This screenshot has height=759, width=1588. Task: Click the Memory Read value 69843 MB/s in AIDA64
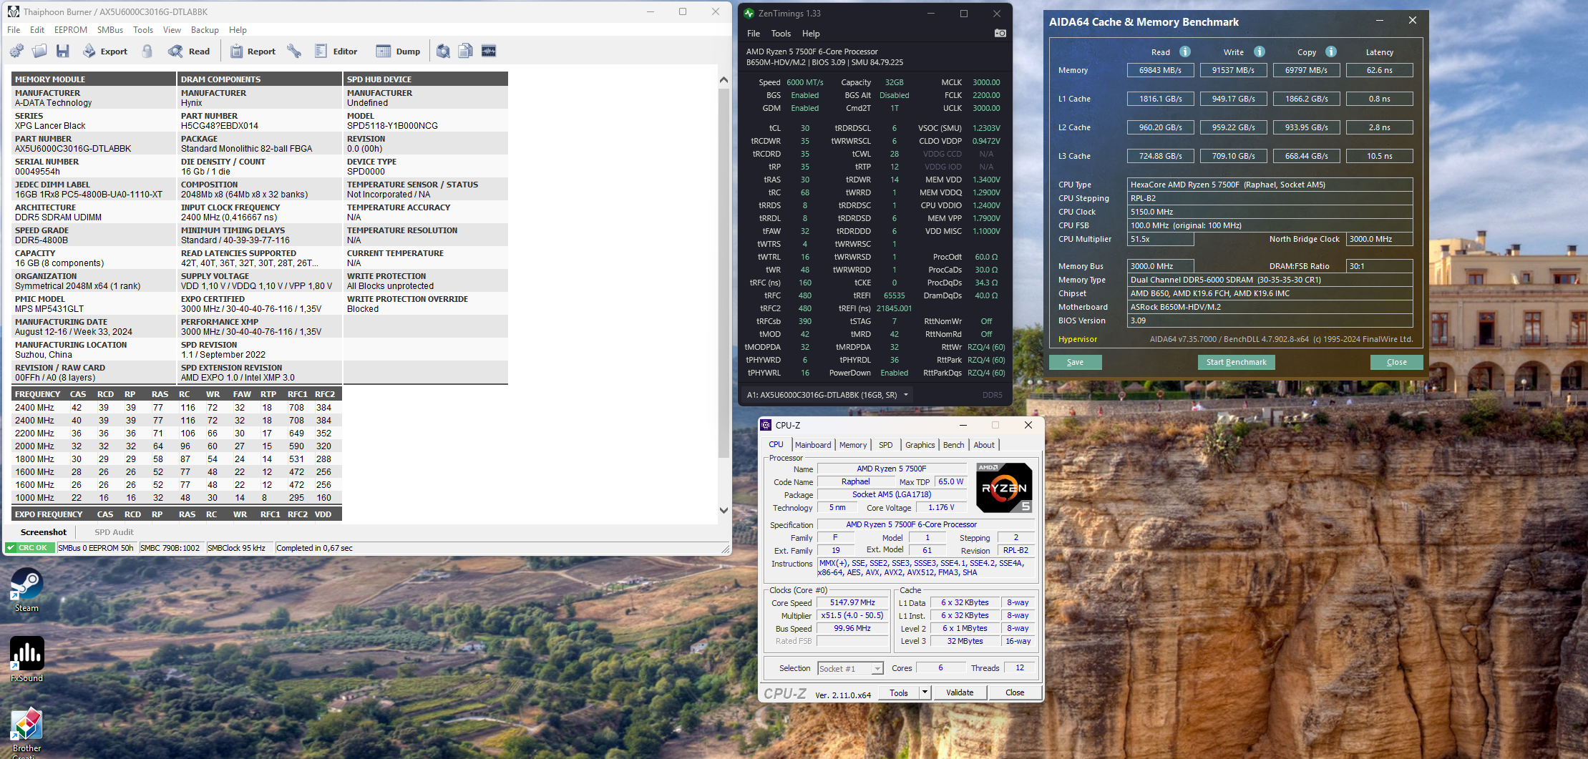pyautogui.click(x=1160, y=70)
